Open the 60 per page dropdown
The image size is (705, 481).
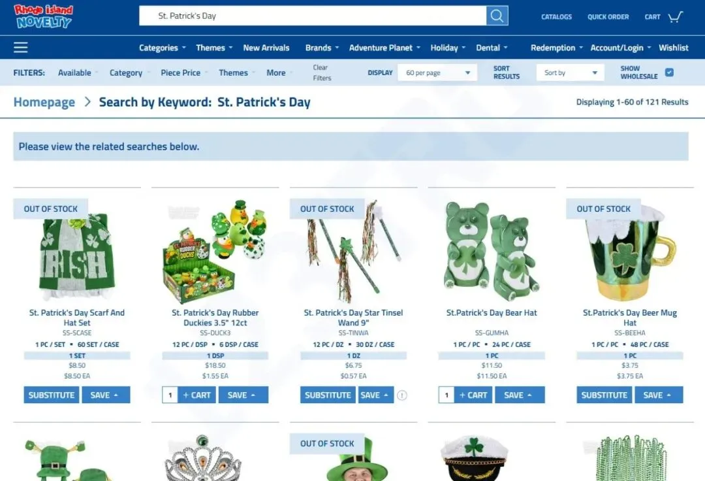pyautogui.click(x=437, y=73)
